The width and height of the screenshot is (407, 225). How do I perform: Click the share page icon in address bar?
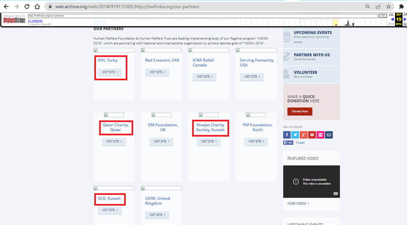pos(378,6)
